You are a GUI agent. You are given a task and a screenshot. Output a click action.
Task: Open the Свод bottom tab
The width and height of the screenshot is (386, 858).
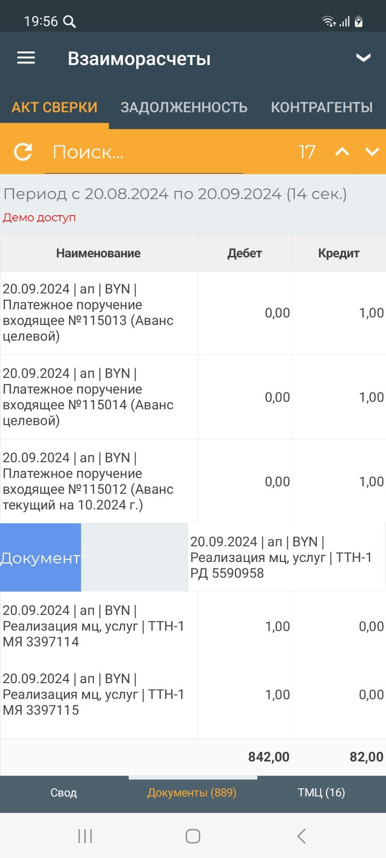pyautogui.click(x=64, y=793)
